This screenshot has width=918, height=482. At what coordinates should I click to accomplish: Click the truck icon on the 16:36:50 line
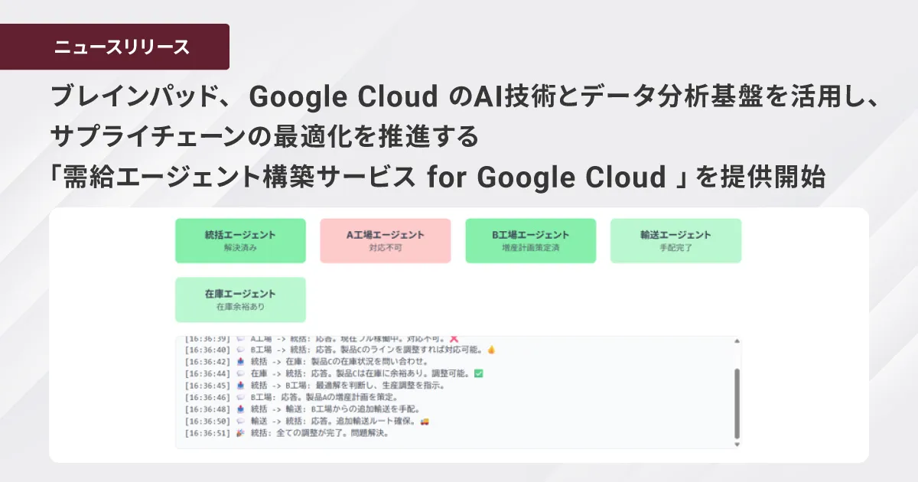425,422
